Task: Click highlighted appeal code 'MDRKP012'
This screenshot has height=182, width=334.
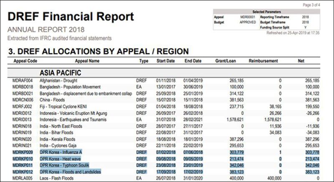Action: [23, 172]
